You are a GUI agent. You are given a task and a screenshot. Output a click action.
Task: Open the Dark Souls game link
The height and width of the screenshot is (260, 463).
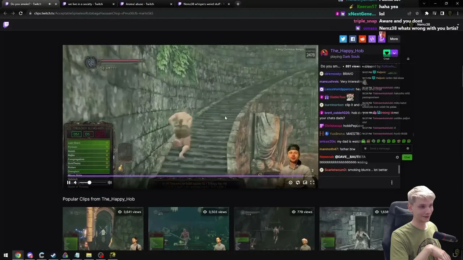click(x=351, y=57)
